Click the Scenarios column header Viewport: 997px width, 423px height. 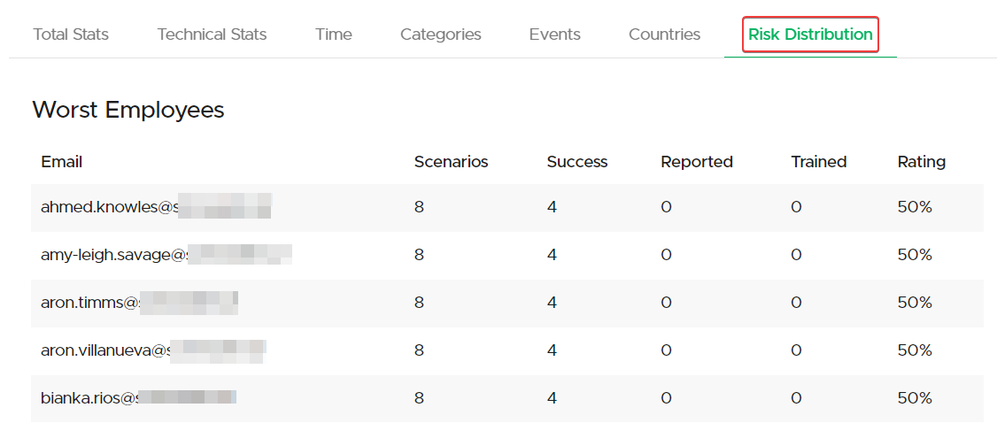click(x=451, y=162)
